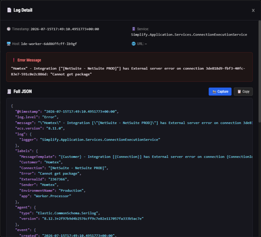Click the clock icon beside Timestamp
This screenshot has width=261, height=237.
coord(9,29)
